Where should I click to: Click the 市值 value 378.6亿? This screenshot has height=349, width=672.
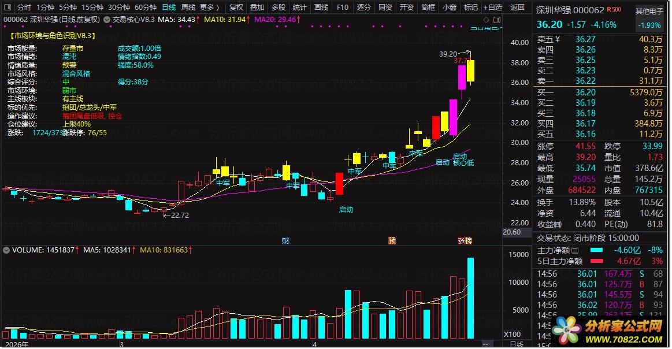click(x=649, y=168)
